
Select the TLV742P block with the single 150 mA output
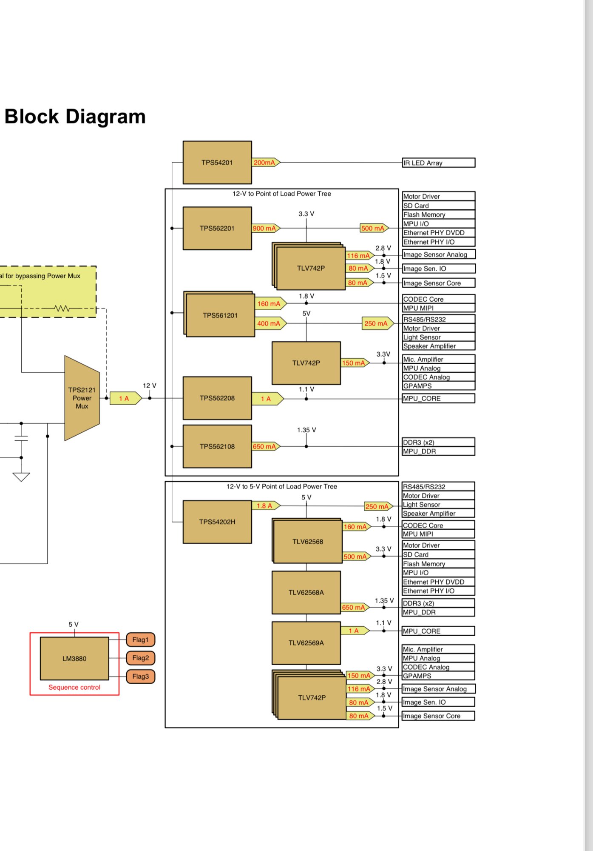pyautogui.click(x=306, y=363)
